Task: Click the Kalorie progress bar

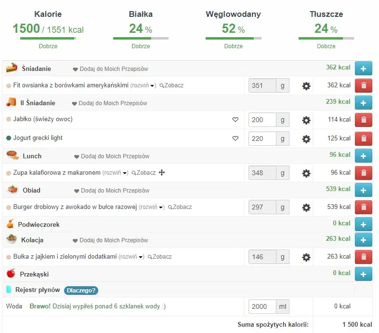Action: [48, 38]
